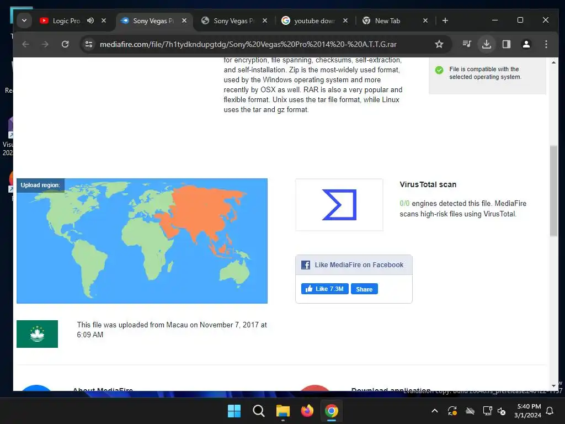Close the New Tab tab
Viewport: 565px width, 424px height.
coord(425,20)
